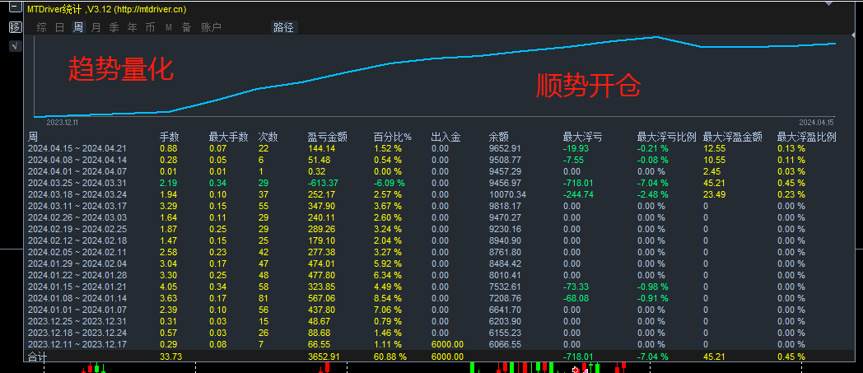
Task: Click the 路径 path button
Action: pos(283,27)
